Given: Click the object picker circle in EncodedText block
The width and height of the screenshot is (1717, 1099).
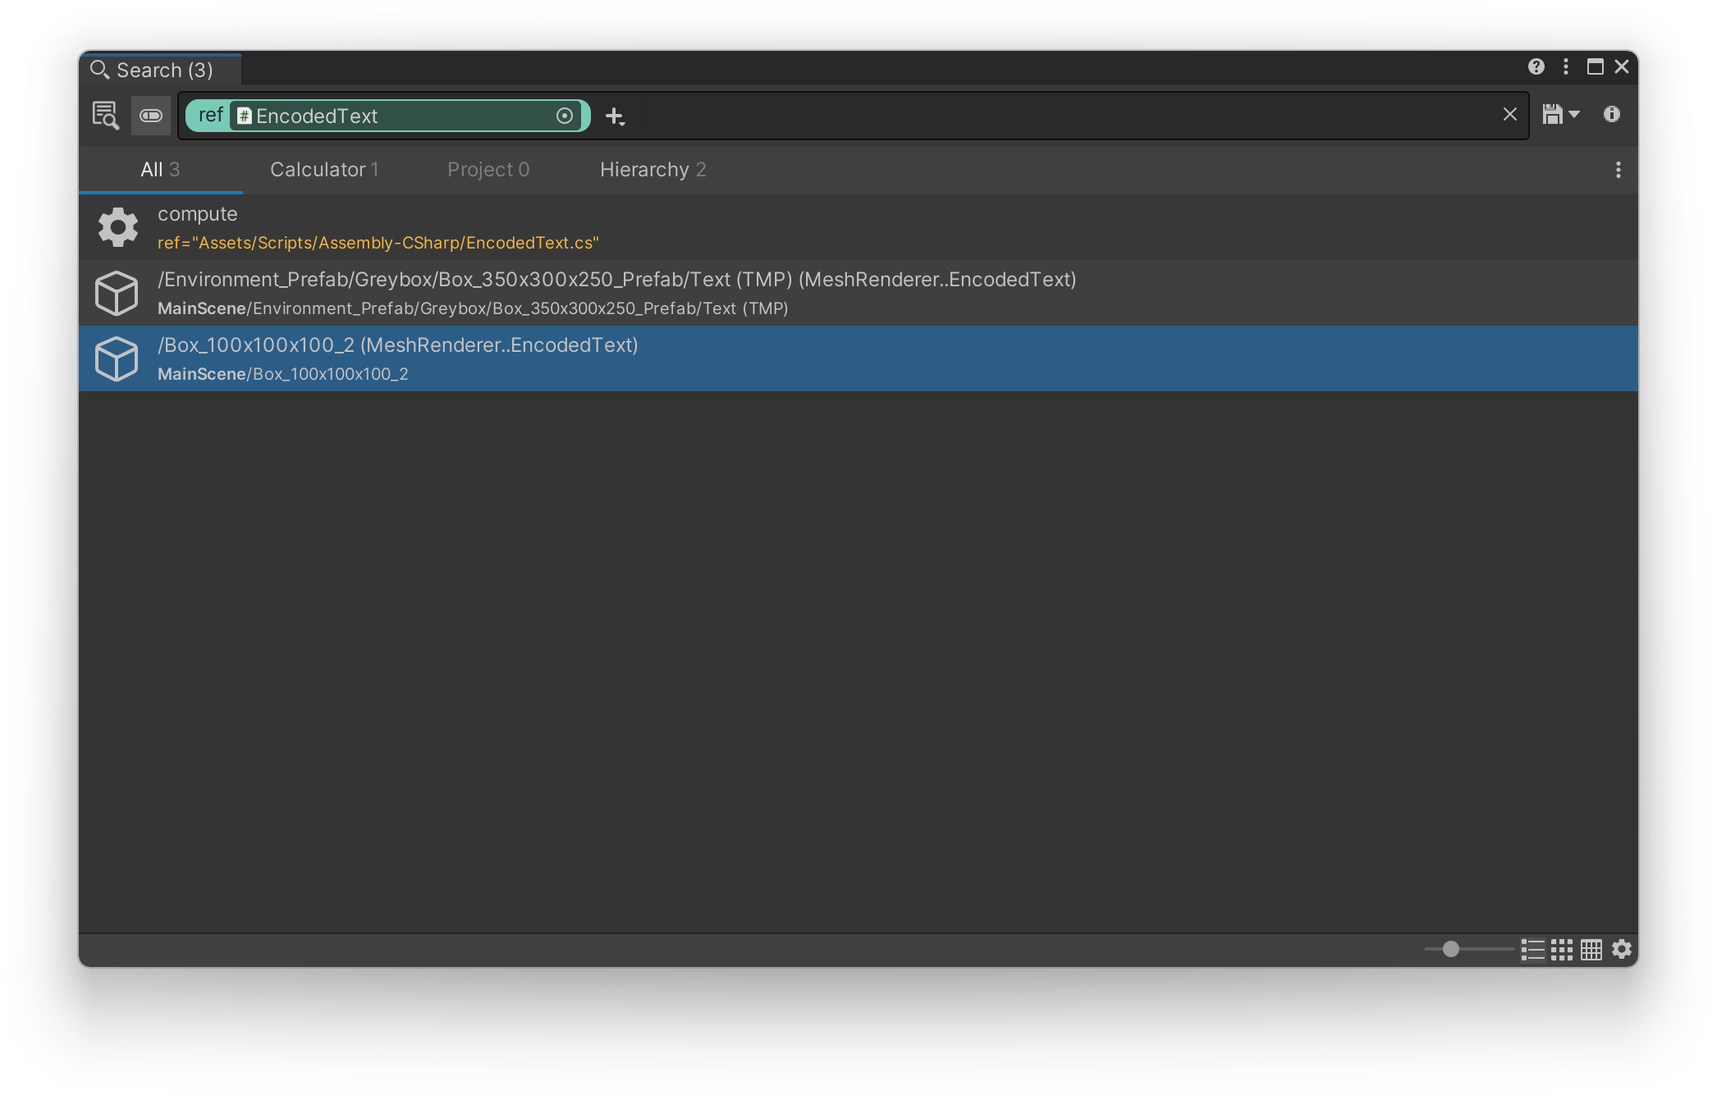Looking at the screenshot, I should click(x=565, y=116).
